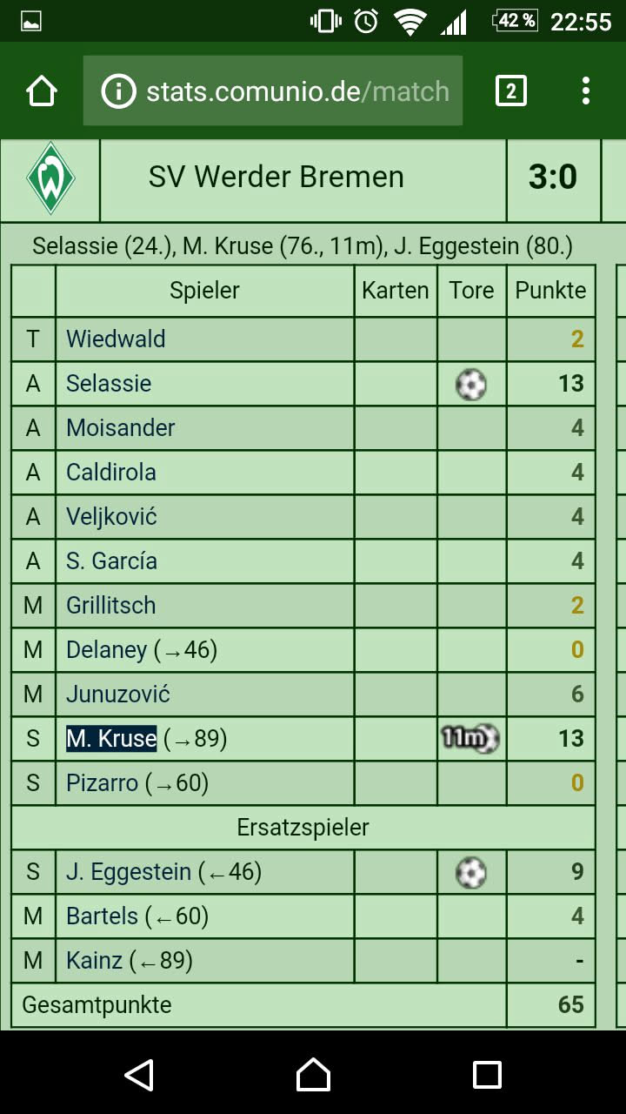Tap the Punkte column header

click(x=550, y=291)
